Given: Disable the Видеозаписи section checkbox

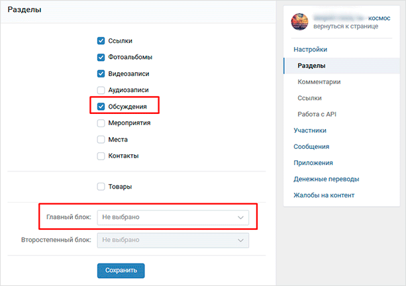Looking at the screenshot, I should [101, 73].
